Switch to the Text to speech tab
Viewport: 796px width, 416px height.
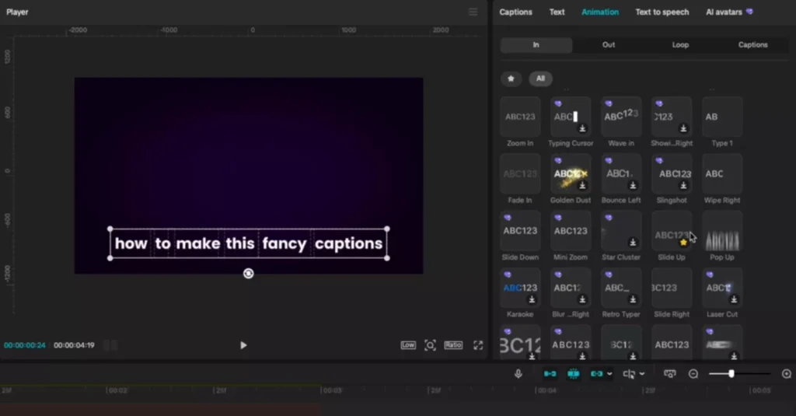point(662,12)
